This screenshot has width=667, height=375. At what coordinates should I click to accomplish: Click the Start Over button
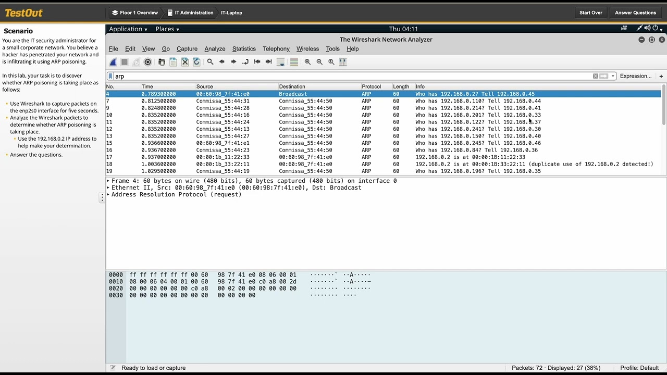pos(591,12)
